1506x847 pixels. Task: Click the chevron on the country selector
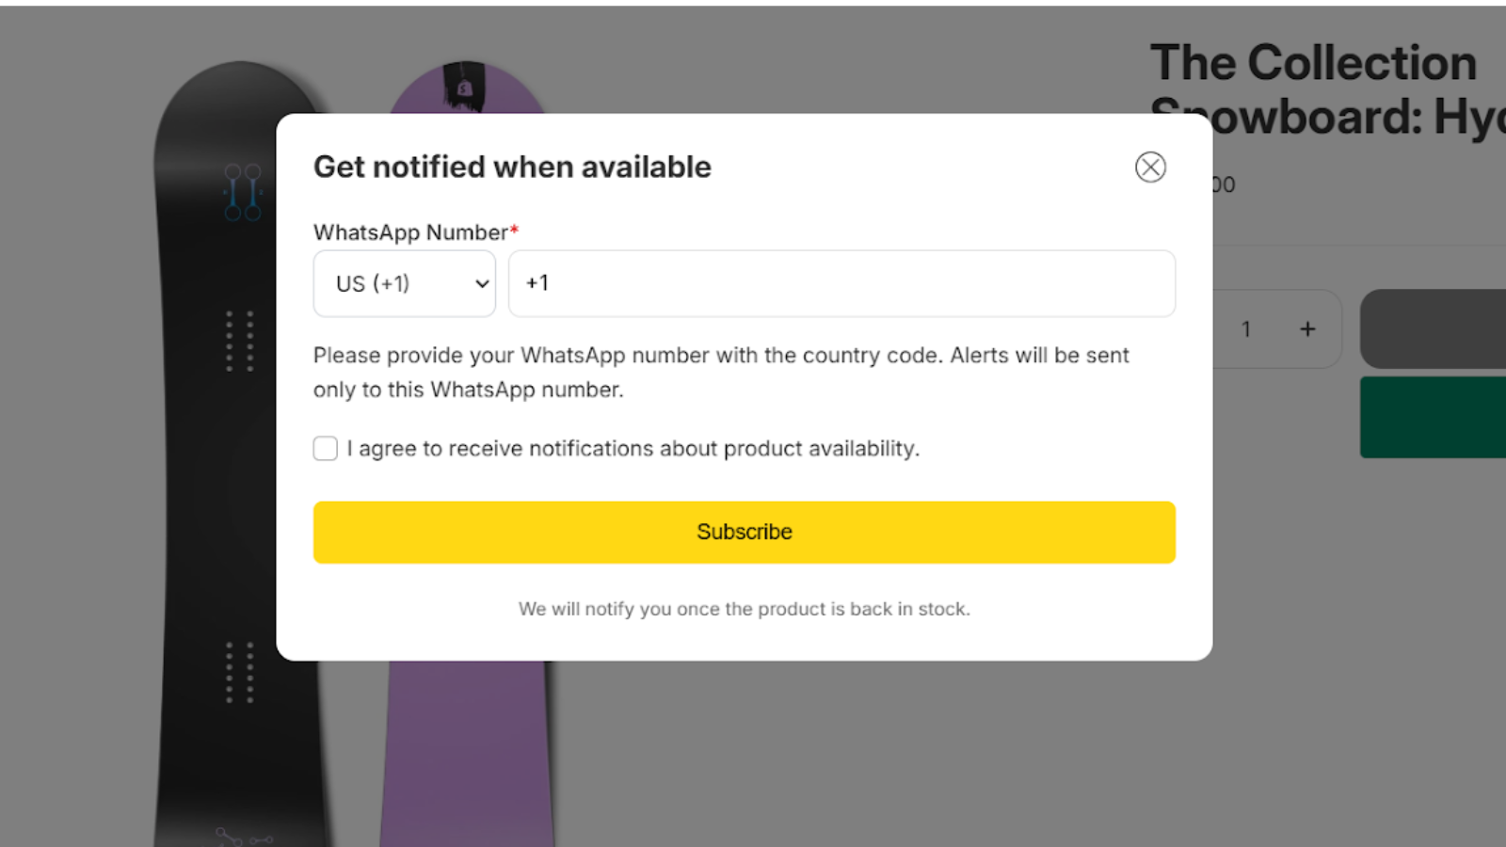[x=480, y=283]
